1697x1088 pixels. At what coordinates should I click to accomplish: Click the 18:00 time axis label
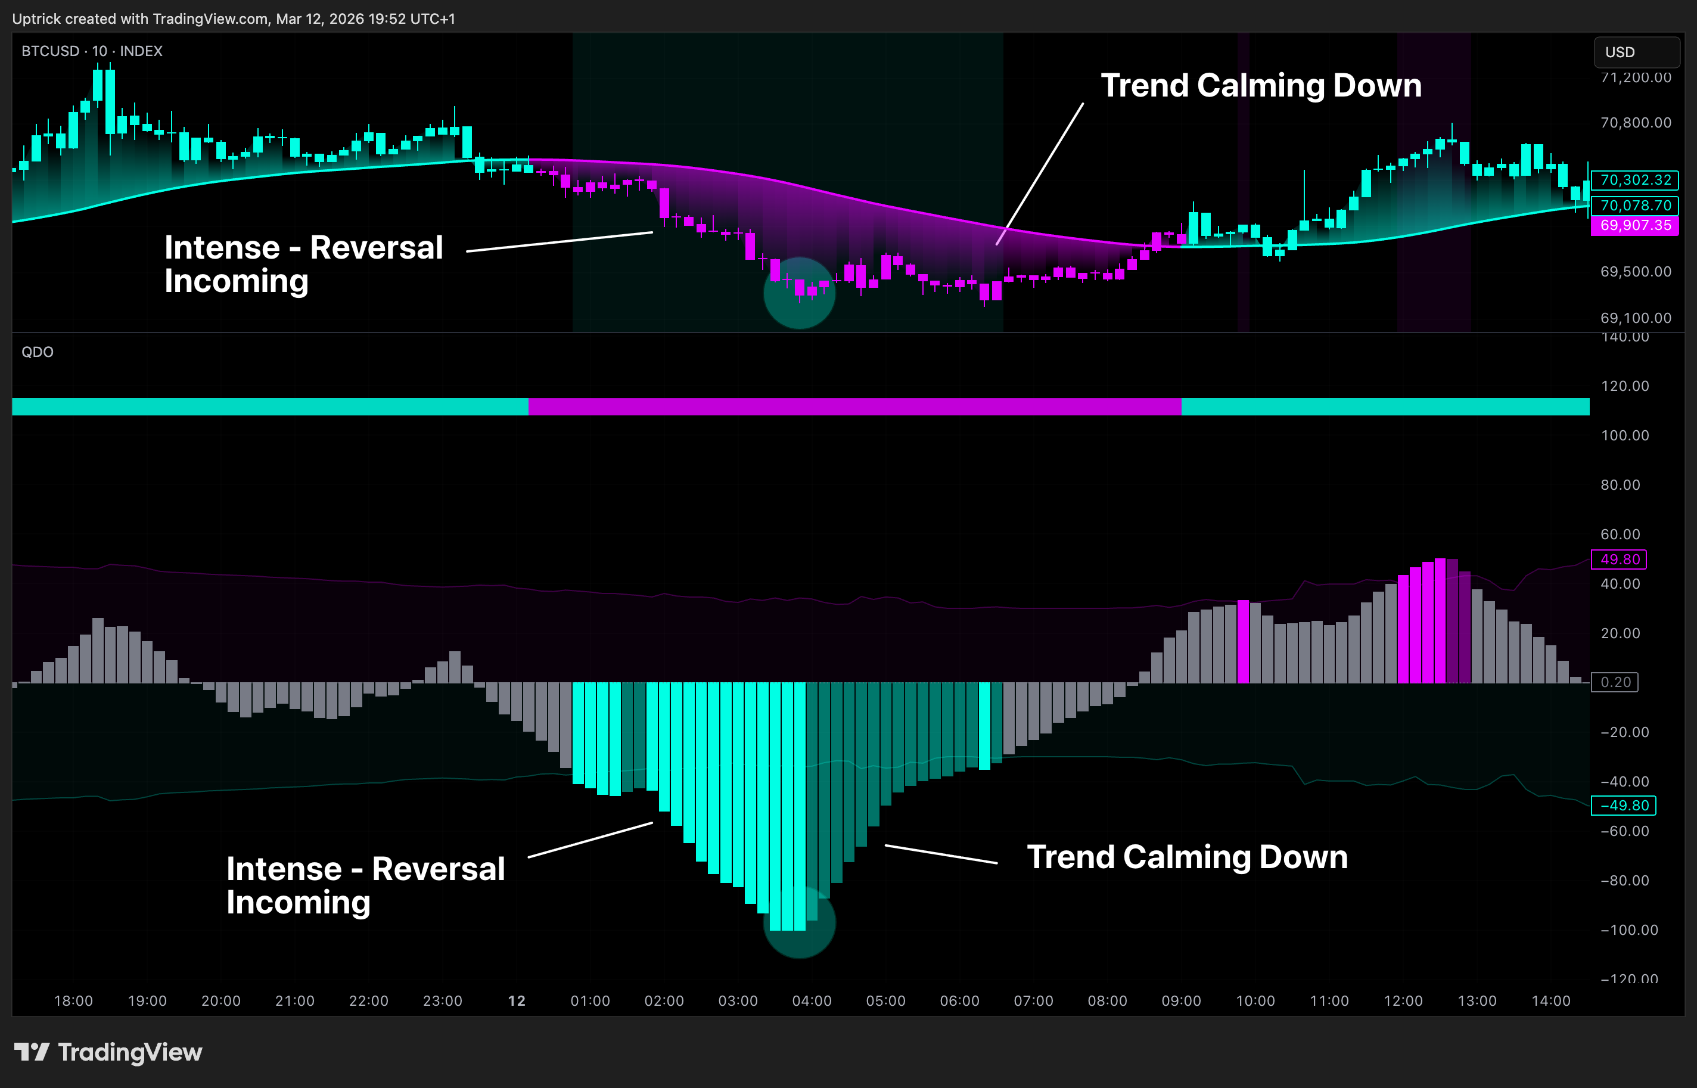coord(73,1001)
